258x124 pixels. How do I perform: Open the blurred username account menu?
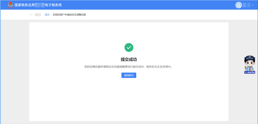(247, 5)
